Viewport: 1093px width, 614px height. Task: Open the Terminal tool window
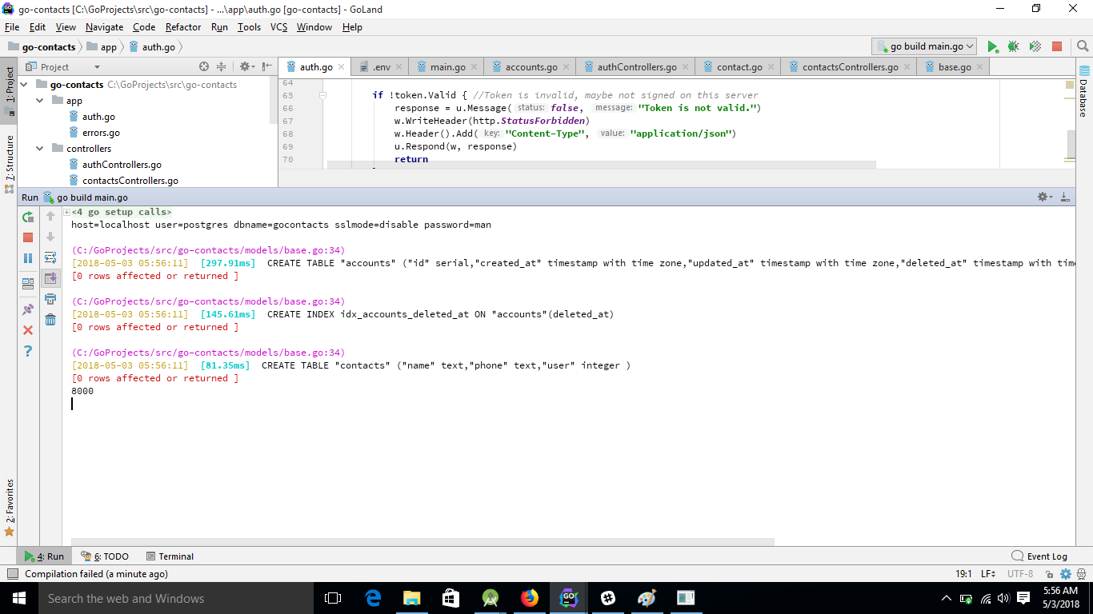(170, 556)
